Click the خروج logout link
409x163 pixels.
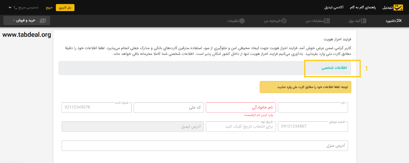click(x=49, y=7)
